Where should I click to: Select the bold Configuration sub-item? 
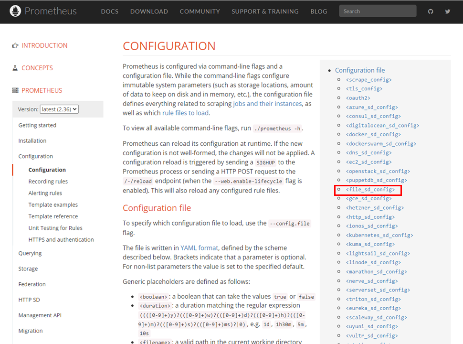click(47, 170)
